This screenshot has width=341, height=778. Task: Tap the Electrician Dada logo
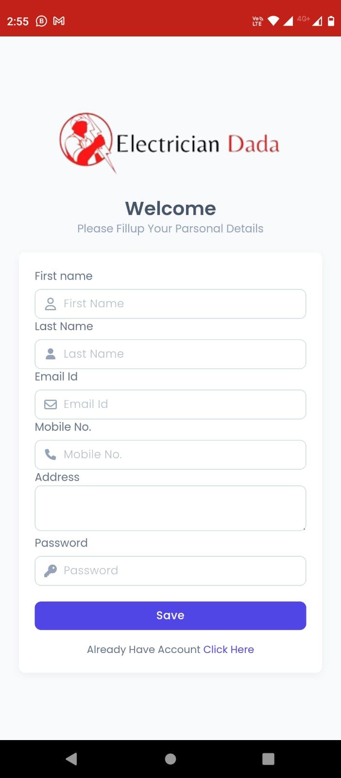(170, 143)
